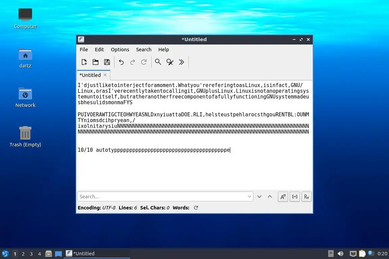The image size is (389, 259).
Task: Select the *Untitled document tab
Action: [90, 75]
